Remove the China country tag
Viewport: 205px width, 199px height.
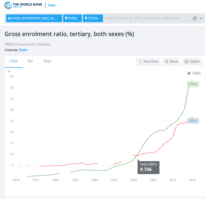[x=100, y=18]
